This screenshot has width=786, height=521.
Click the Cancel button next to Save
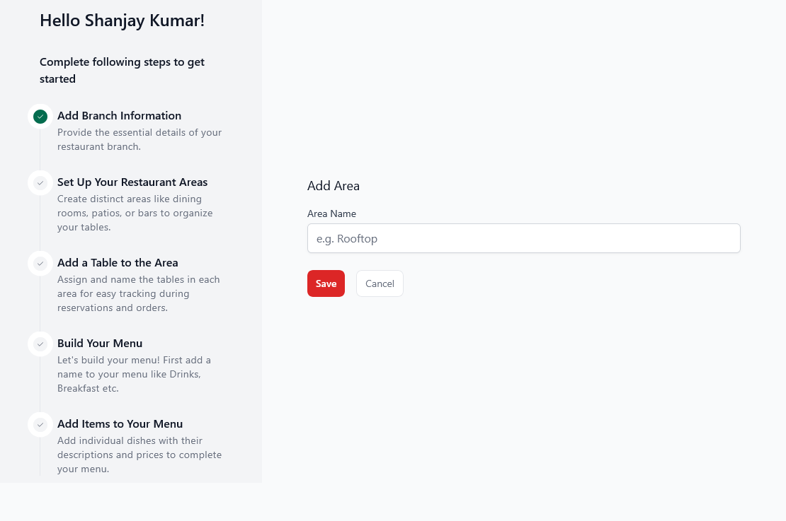380,283
